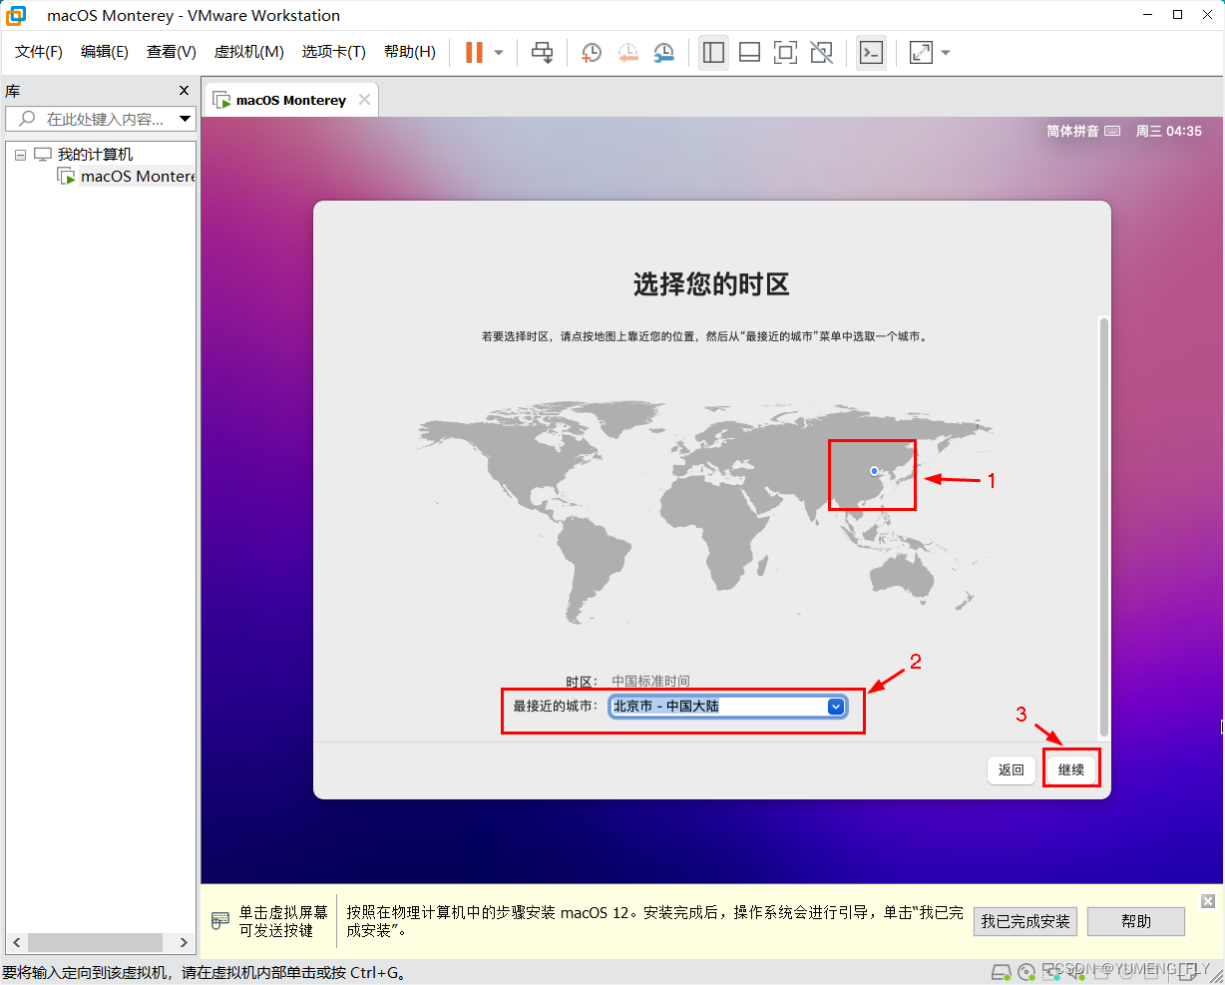Open the 最接近的城市 city combo box
1225x985 pixels.
(728, 707)
